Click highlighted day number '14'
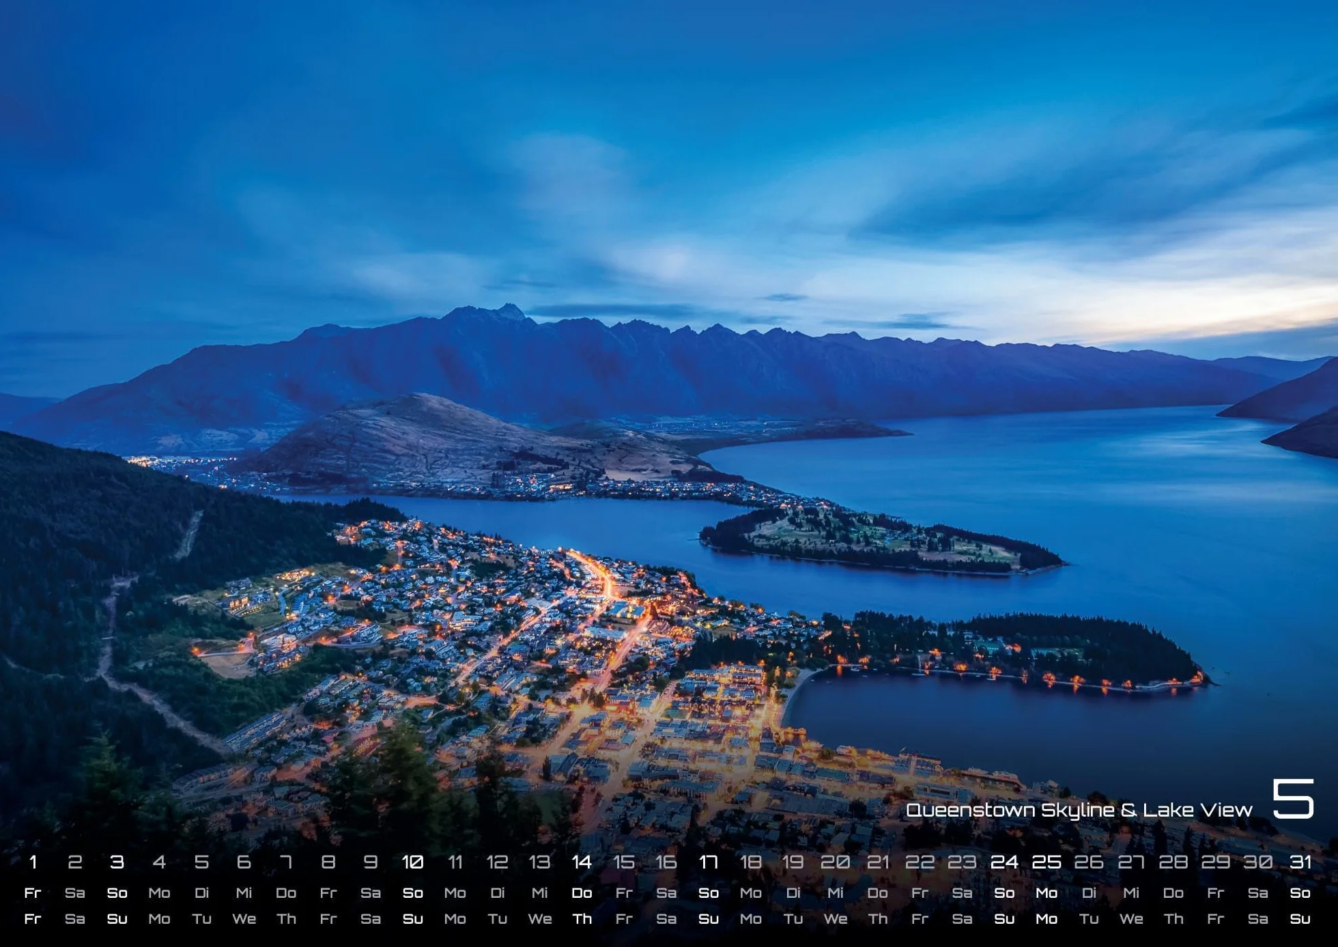 582,862
